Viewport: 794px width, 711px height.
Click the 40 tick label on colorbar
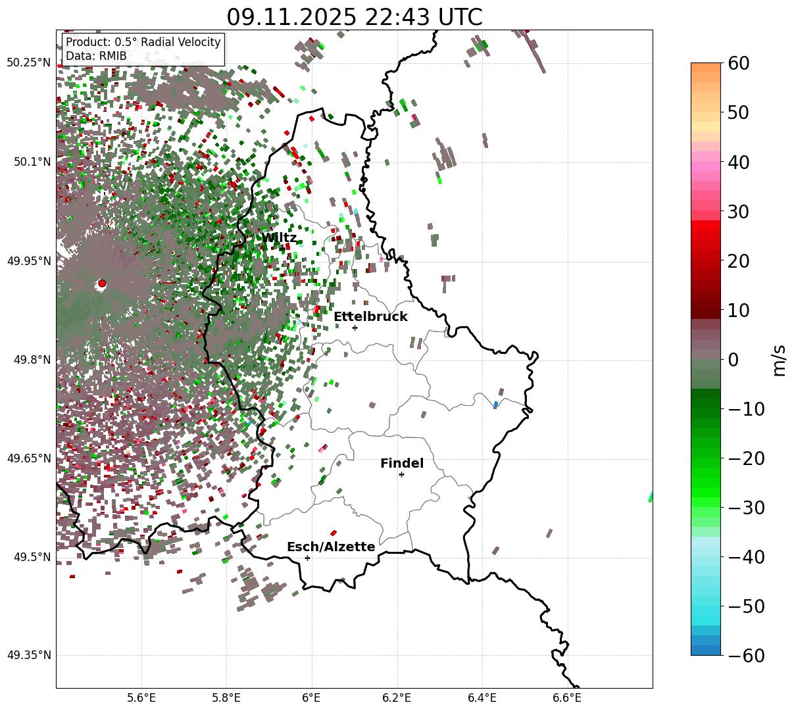737,162
